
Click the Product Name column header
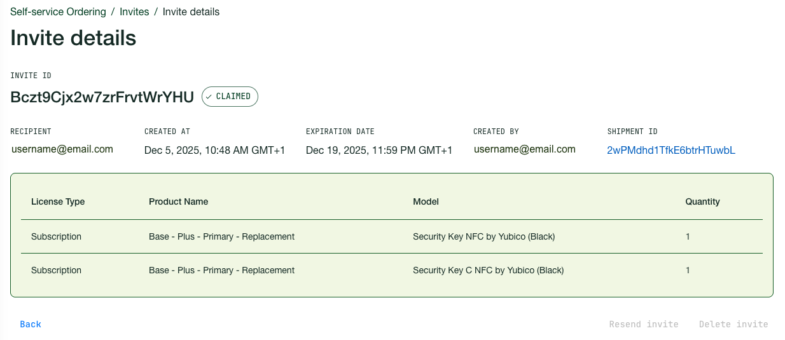pos(179,201)
